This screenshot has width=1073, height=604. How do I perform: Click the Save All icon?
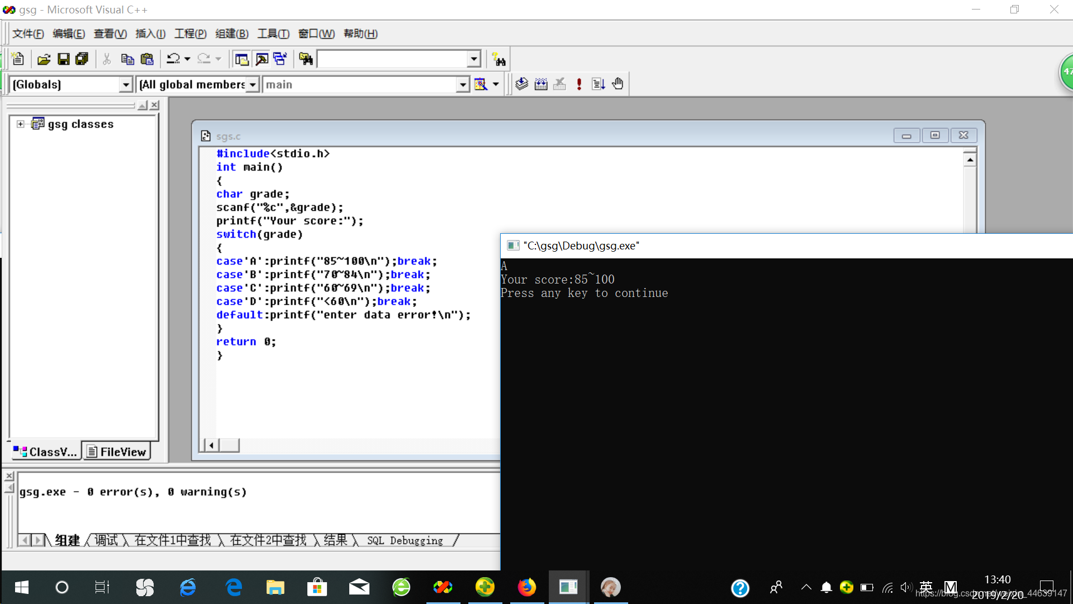tap(82, 59)
